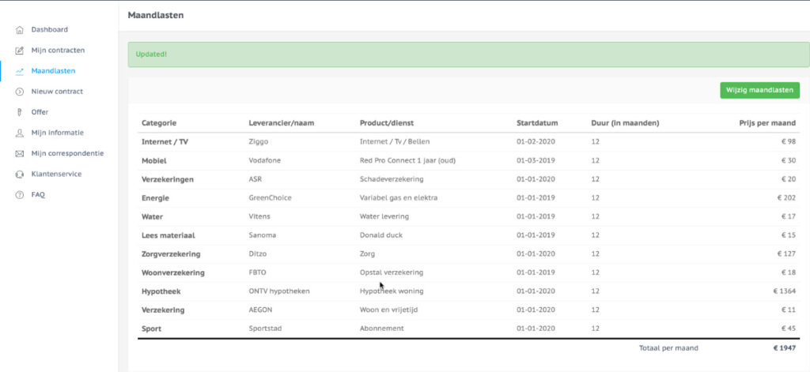Select the Internet / TV category cell
810x372 pixels.
click(165, 142)
